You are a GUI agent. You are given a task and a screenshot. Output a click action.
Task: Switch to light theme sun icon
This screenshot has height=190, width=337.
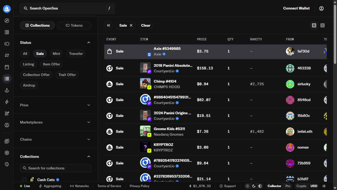coord(247,186)
